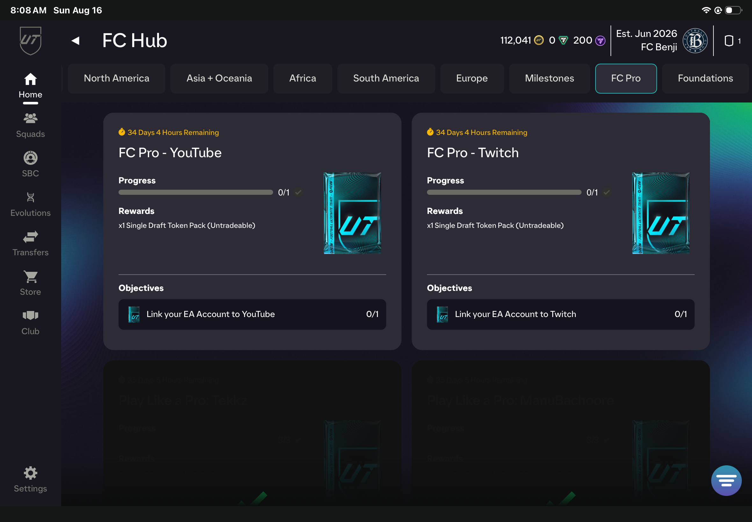Switch to the Asia + Oceania tab
Image resolution: width=752 pixels, height=522 pixels.
pos(219,79)
